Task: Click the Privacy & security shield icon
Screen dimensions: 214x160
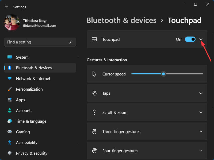Action: [10, 153]
